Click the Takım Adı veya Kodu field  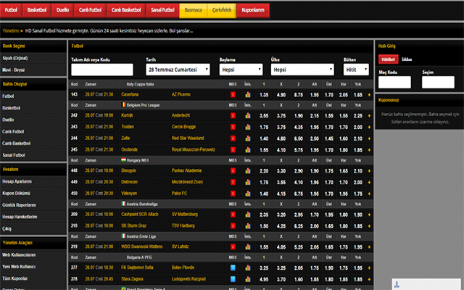point(102,70)
